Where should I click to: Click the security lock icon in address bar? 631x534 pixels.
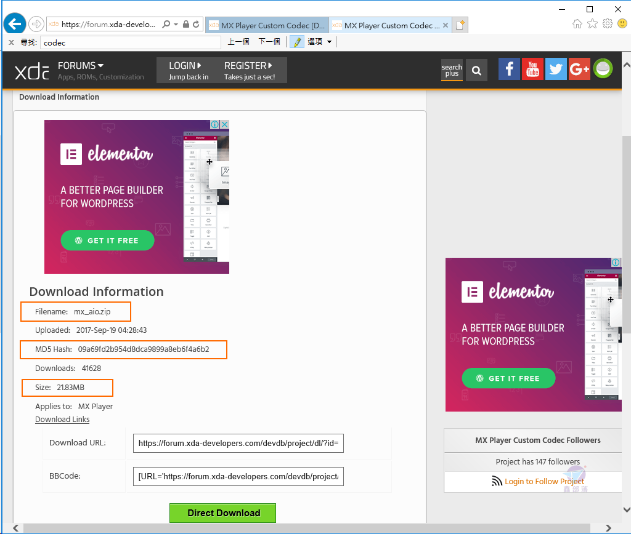(186, 25)
